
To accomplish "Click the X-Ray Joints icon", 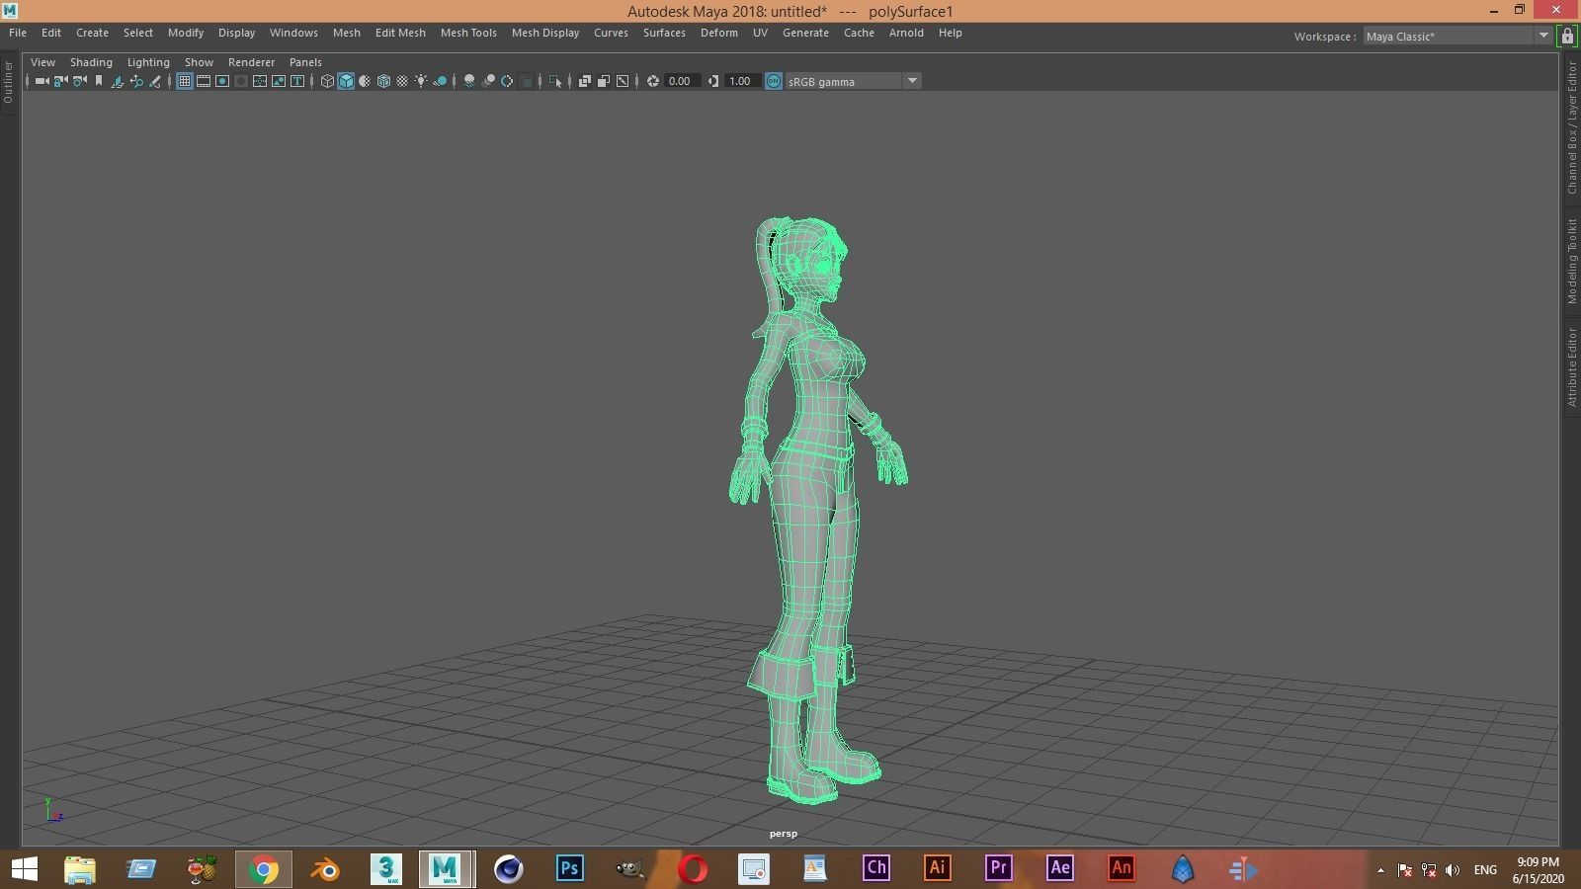I will (x=623, y=81).
